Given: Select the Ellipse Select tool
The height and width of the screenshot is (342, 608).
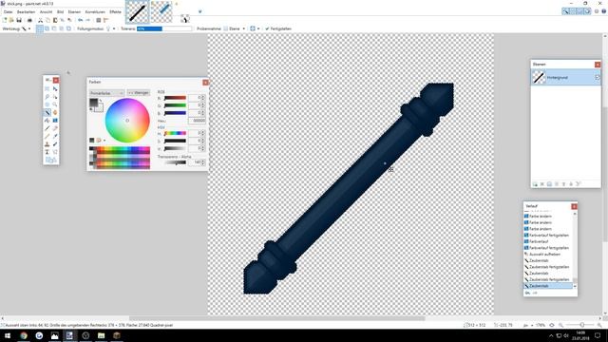Looking at the screenshot, I should pos(47,104).
